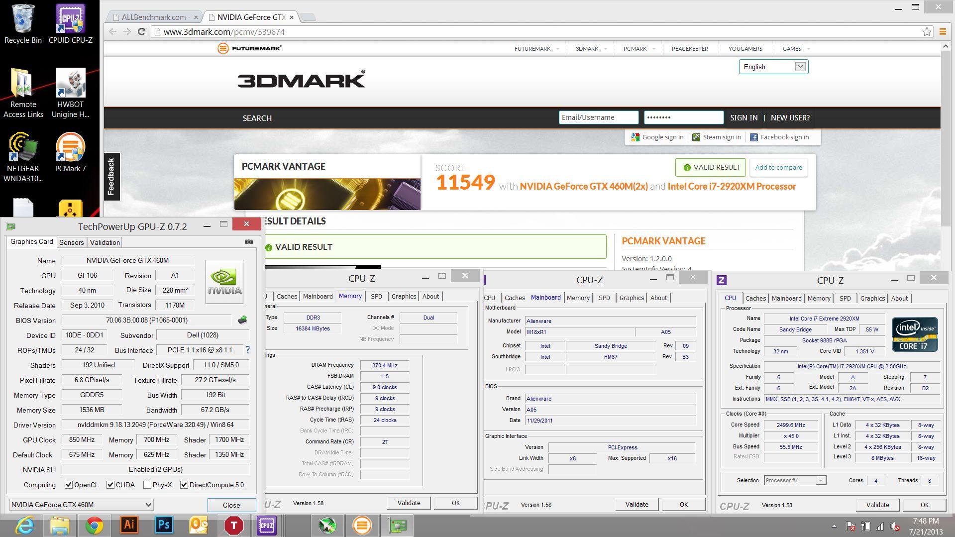Open Adobe Photoshop from taskbar
The height and width of the screenshot is (537, 955).
(x=164, y=525)
